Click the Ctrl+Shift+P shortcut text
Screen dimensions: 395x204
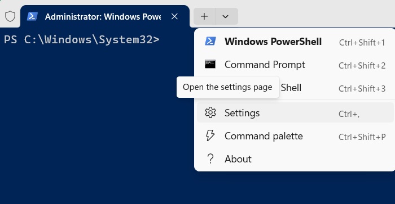[362, 137]
